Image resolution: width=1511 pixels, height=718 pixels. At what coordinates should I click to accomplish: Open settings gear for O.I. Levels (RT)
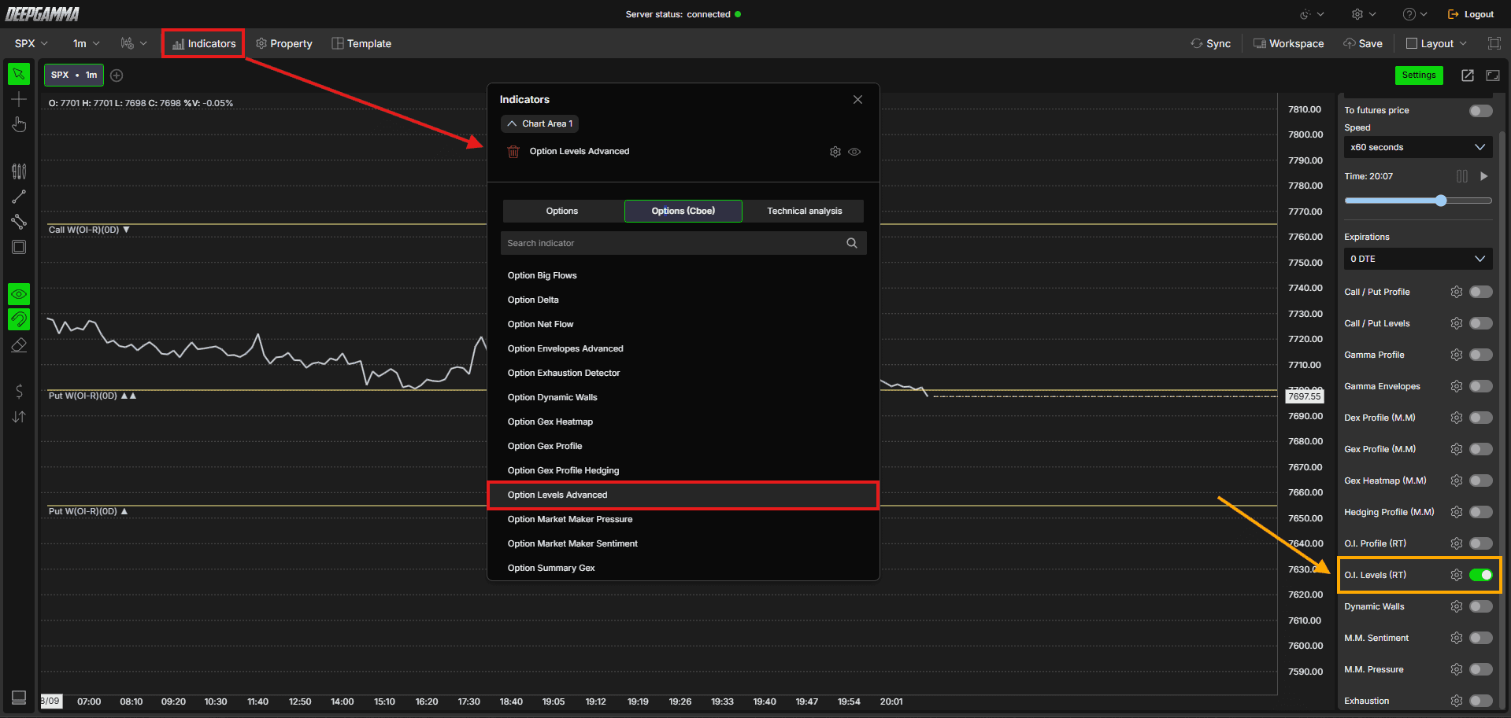[x=1457, y=575]
